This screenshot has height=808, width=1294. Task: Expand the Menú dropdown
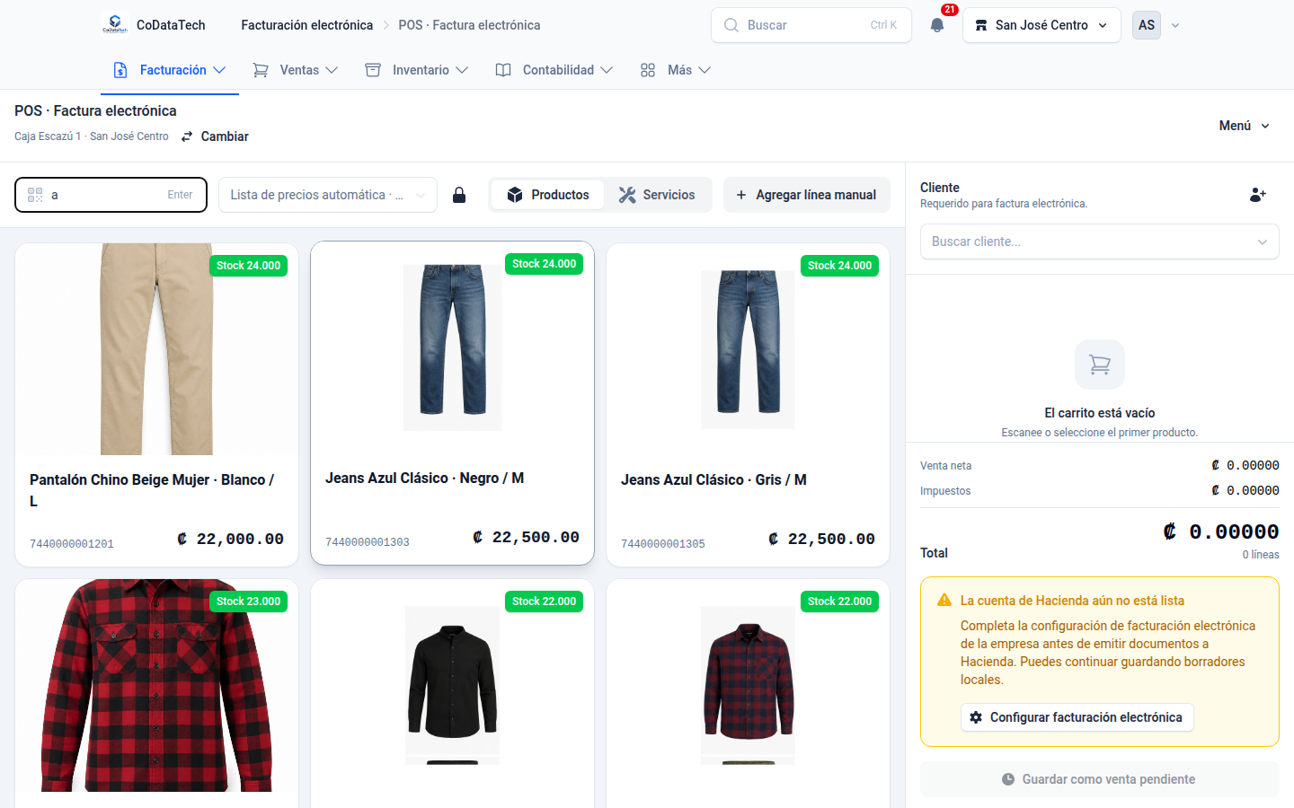click(x=1245, y=126)
